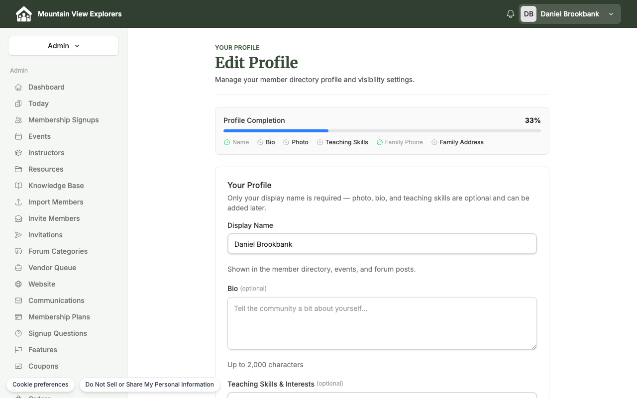Click the Forum Categories chat icon

[x=18, y=251]
